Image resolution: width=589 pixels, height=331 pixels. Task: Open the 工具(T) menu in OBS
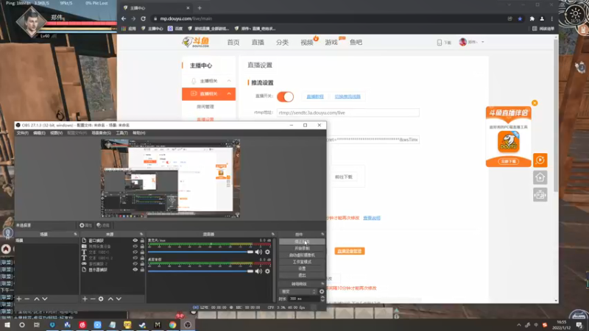click(121, 133)
